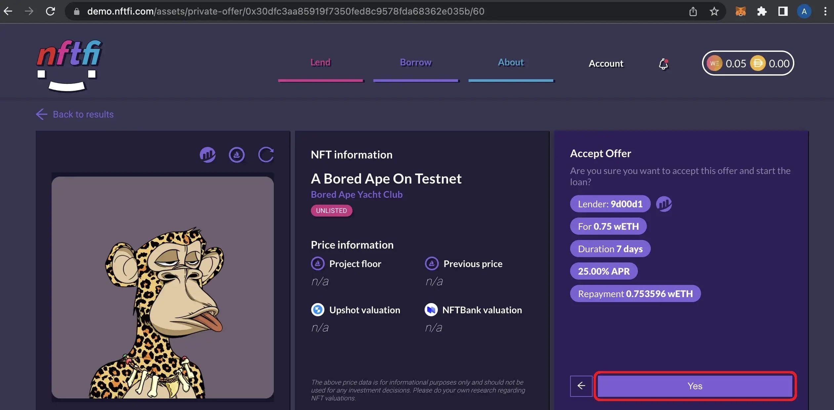Image resolution: width=834 pixels, height=410 pixels.
Task: Click the back arrow button beside Yes
Action: click(581, 386)
